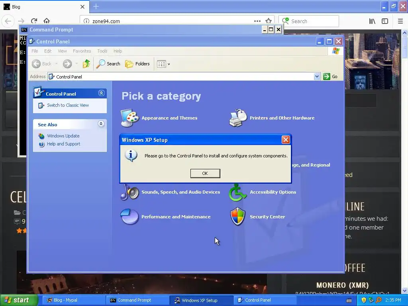This screenshot has height=306, width=408.
Task: Click the Security Center link
Action: coord(267,217)
